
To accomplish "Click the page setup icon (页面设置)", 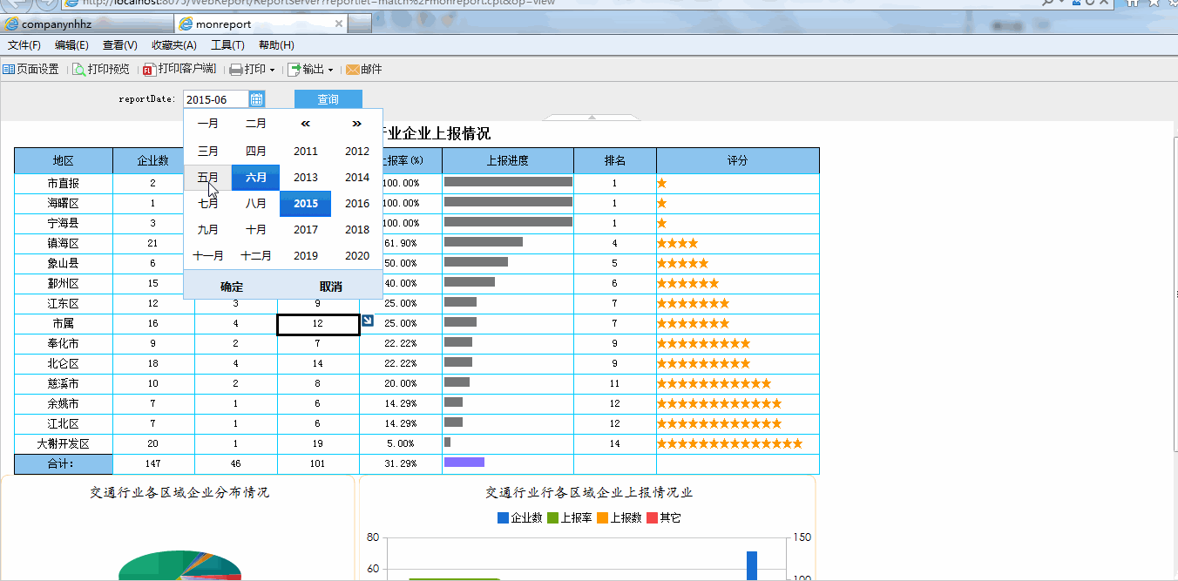I will click(9, 69).
